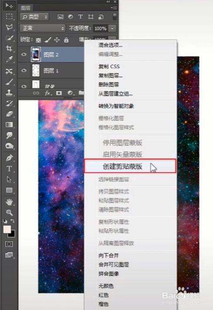Reset default foreground and background colors

5,221
